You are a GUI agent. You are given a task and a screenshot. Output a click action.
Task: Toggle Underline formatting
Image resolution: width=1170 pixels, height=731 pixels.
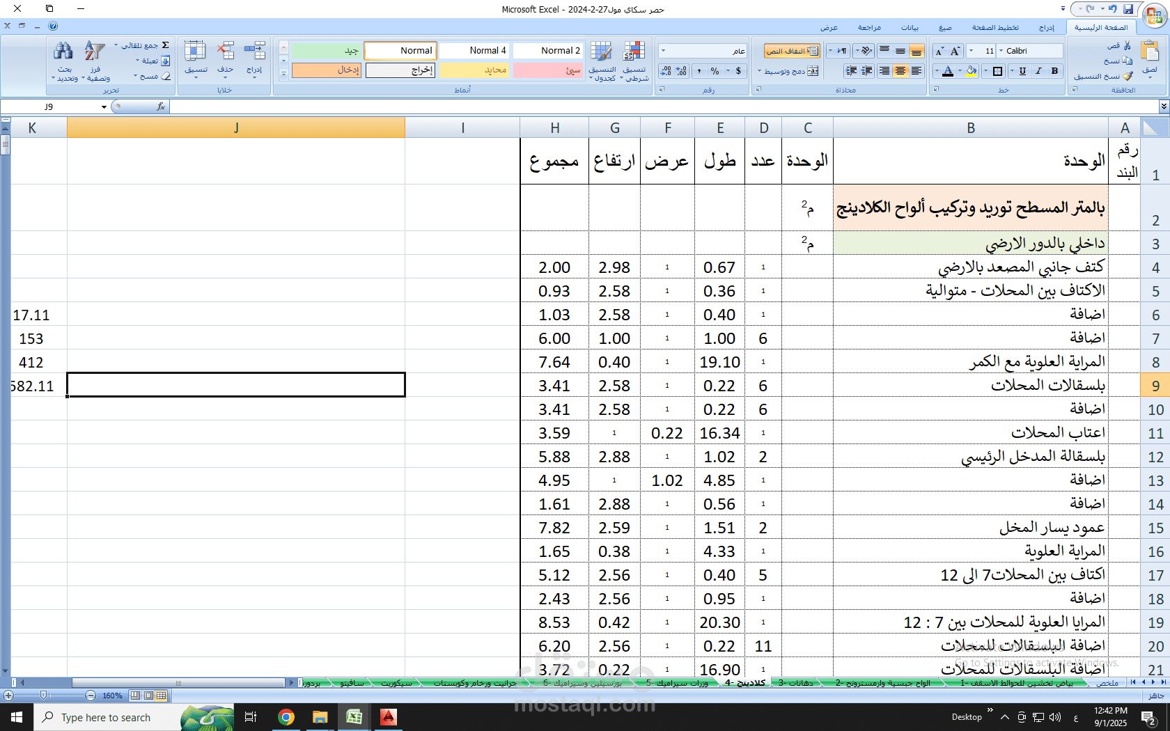coord(1022,71)
